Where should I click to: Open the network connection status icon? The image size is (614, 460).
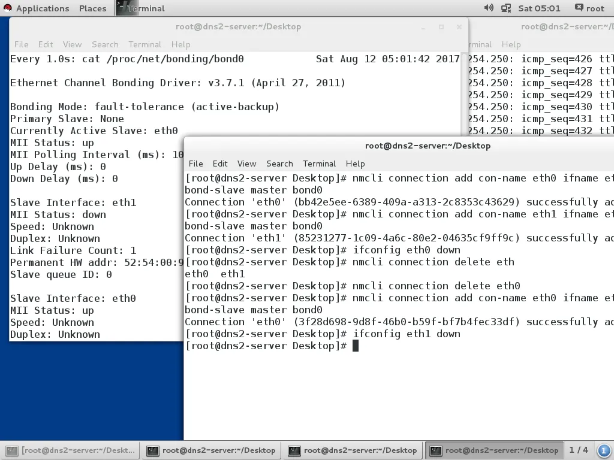[x=506, y=8]
